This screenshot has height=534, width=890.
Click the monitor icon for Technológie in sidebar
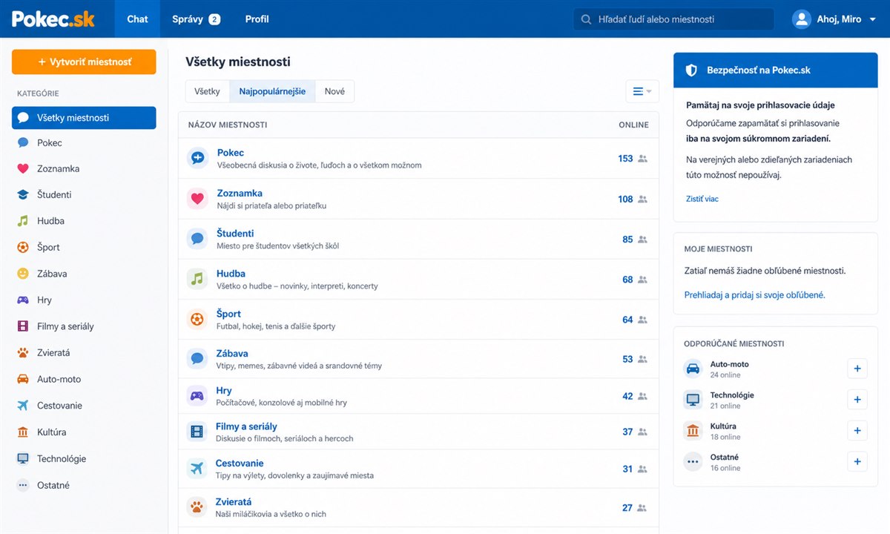tap(23, 458)
